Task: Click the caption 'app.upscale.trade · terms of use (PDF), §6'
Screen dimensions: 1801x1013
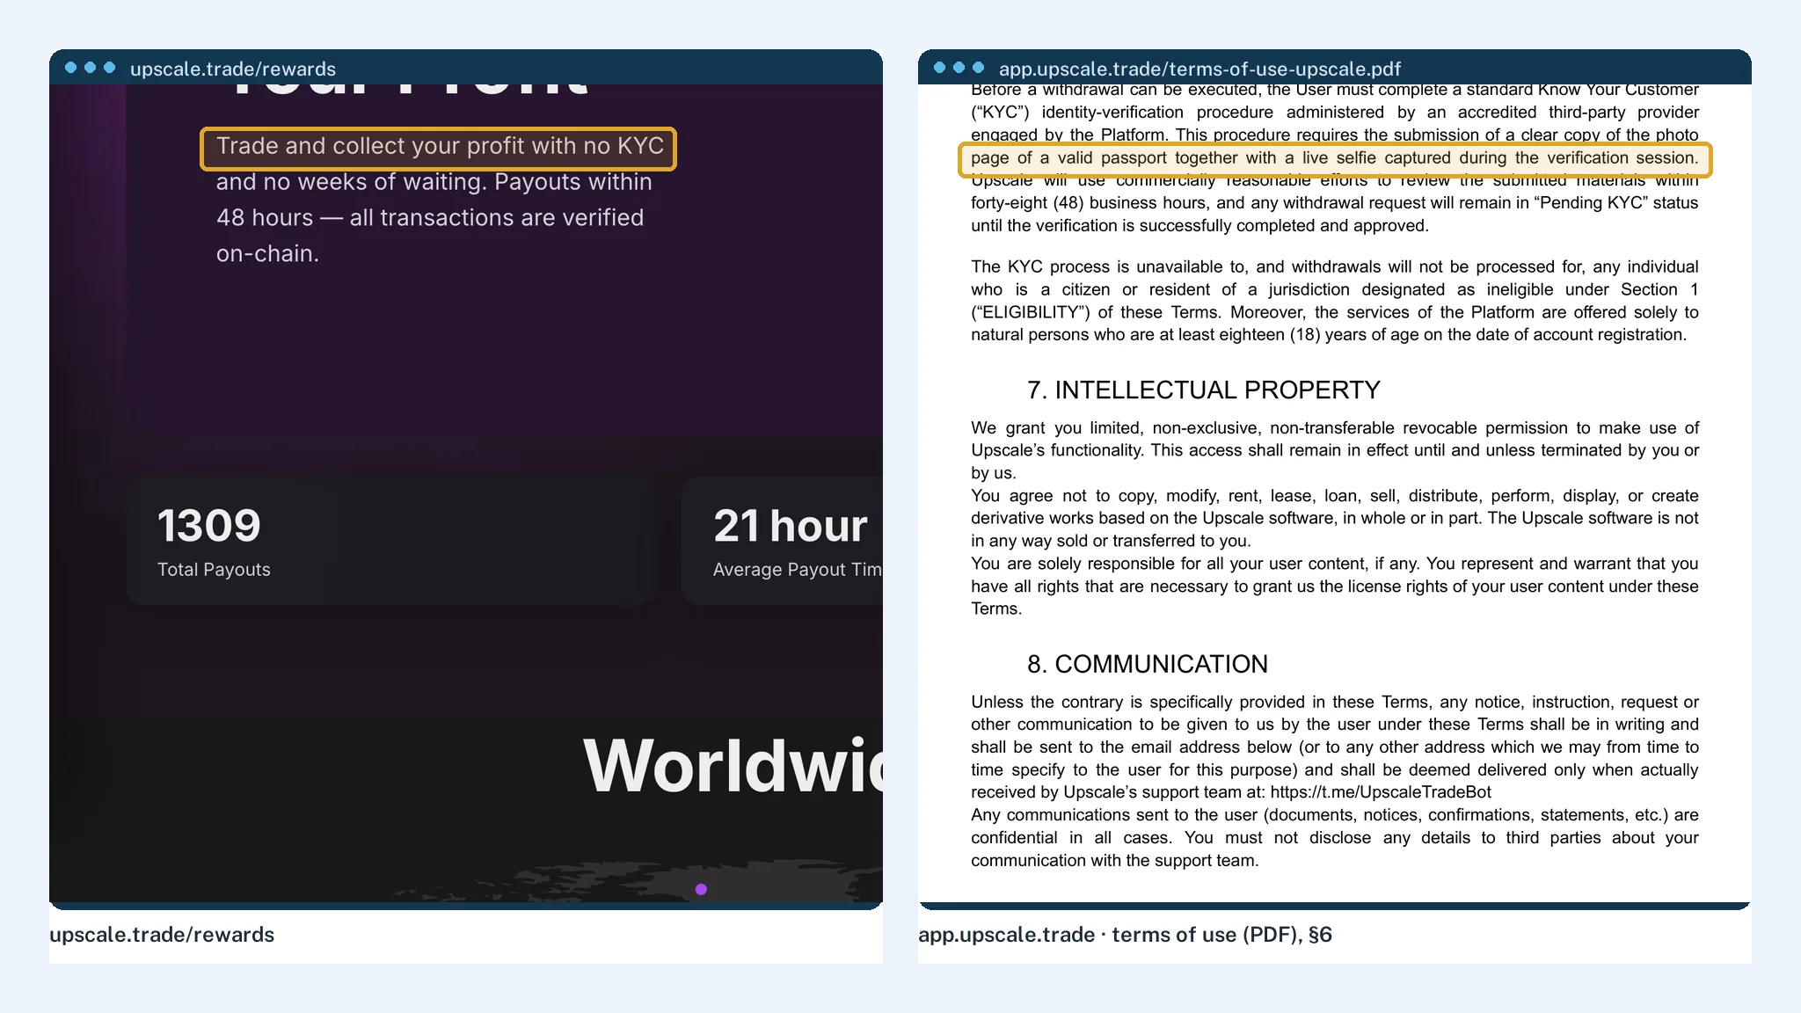Action: pos(1125,935)
